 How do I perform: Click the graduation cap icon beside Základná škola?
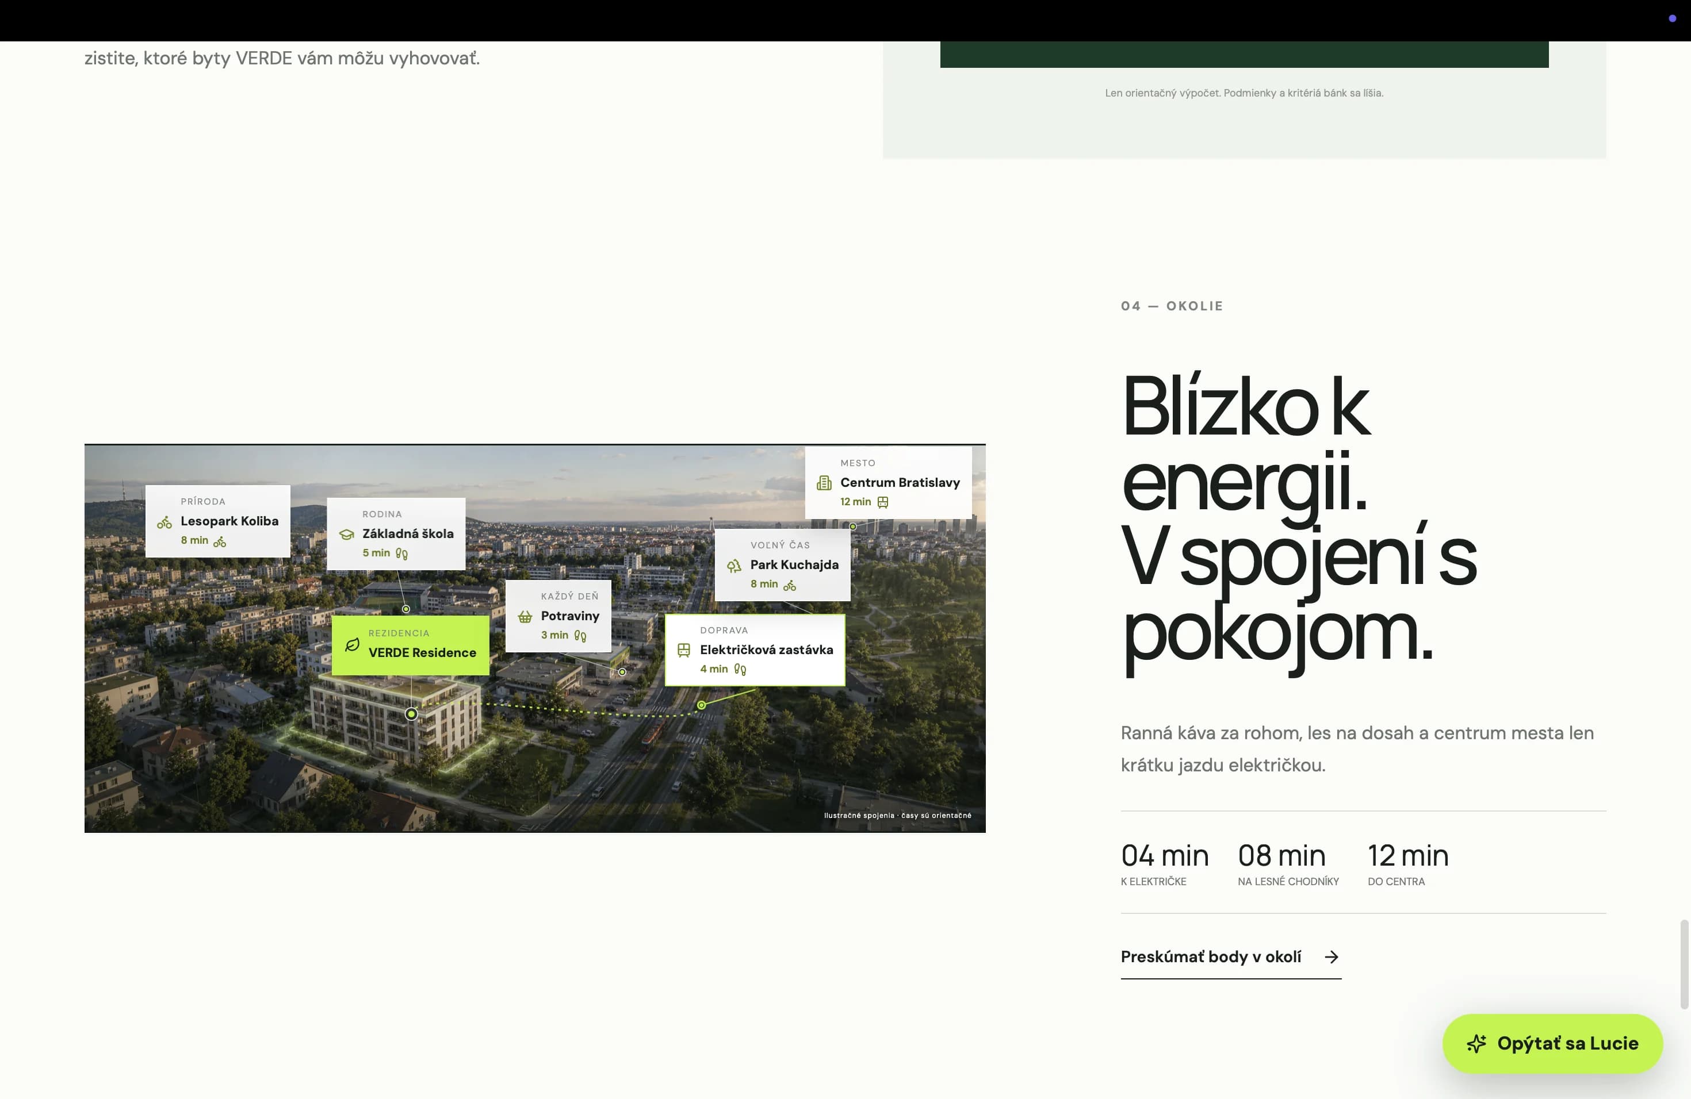point(347,535)
